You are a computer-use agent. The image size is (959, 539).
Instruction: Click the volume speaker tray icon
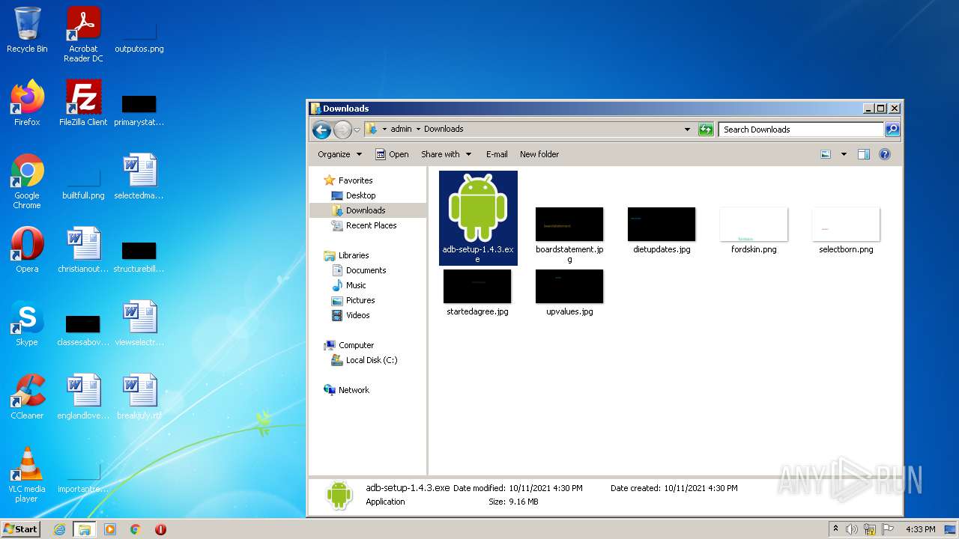[852, 529]
